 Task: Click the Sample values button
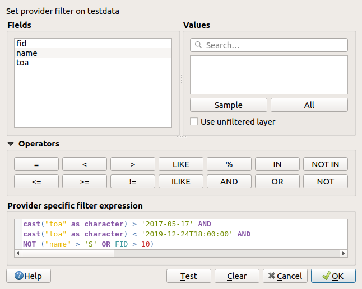(x=228, y=105)
